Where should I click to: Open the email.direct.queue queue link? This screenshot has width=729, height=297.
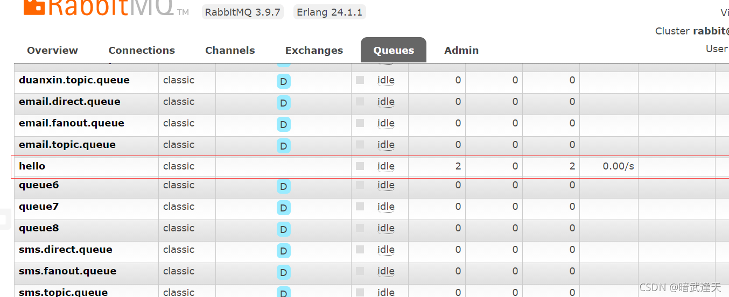pyautogui.click(x=69, y=102)
